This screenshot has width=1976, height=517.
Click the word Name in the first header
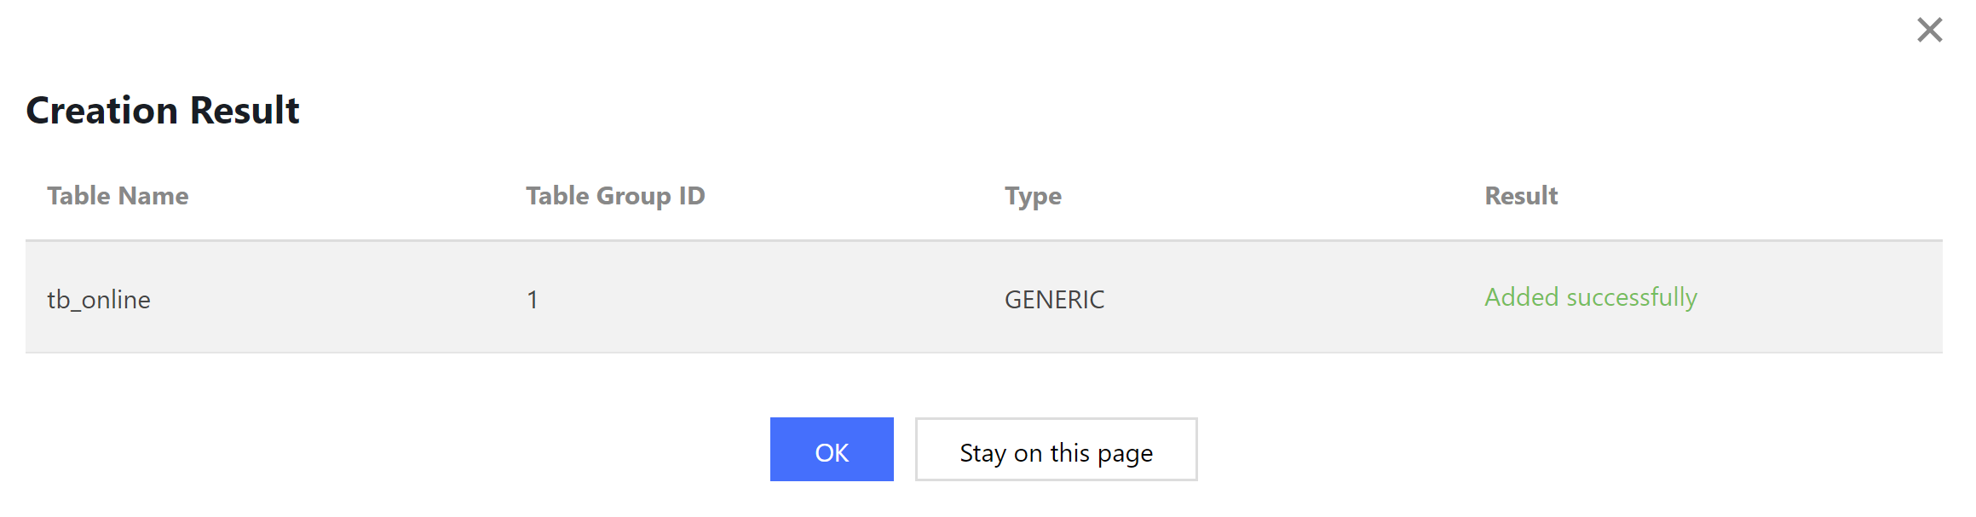click(153, 196)
